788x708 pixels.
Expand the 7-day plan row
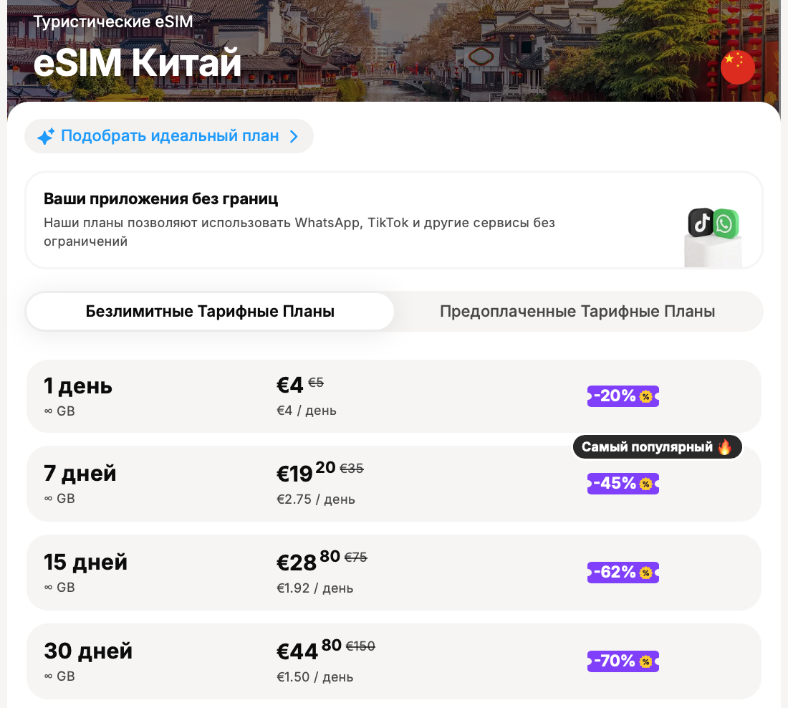pos(394,483)
